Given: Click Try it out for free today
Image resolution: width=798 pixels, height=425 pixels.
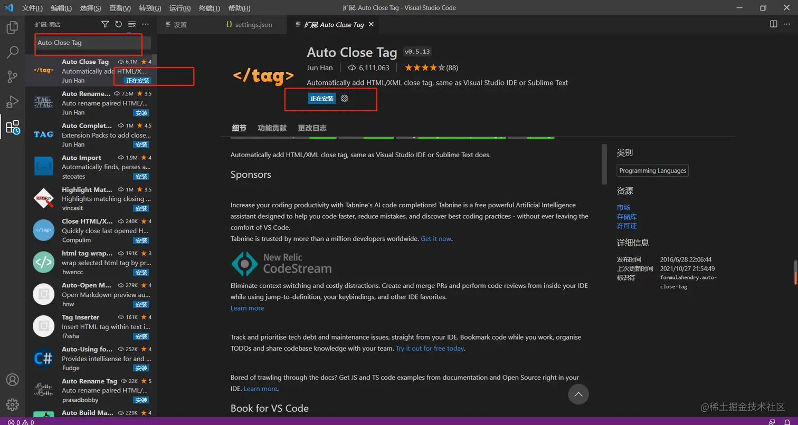Looking at the screenshot, I should [430, 349].
